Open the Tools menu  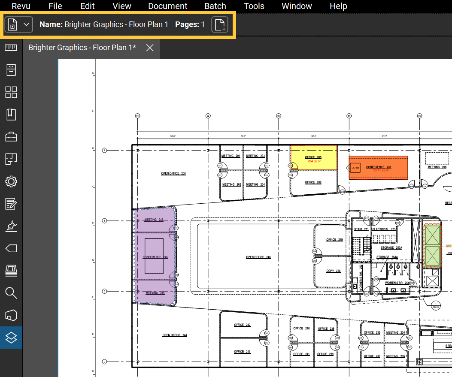coord(254,6)
